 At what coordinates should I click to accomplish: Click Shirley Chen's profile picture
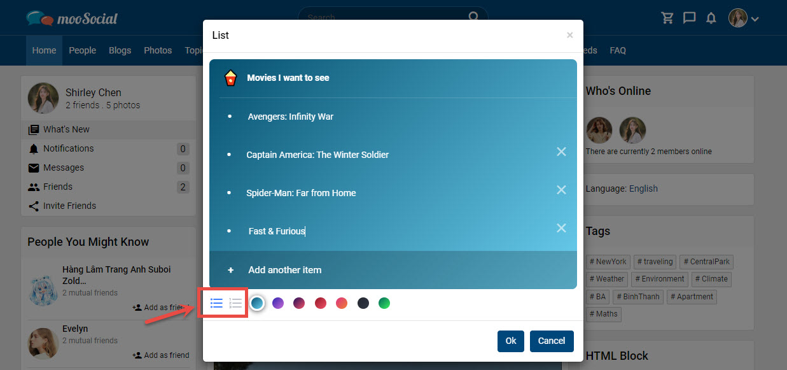43,98
